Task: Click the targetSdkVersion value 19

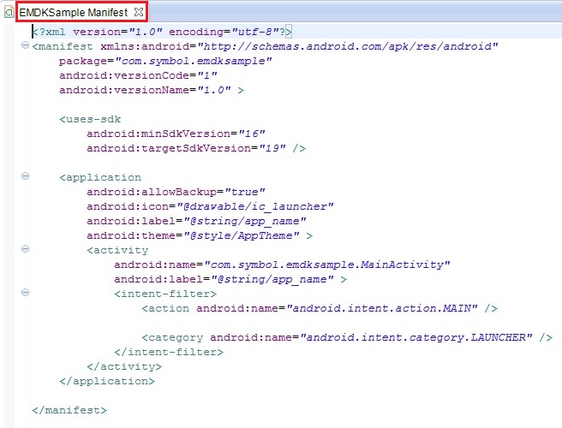Action: click(x=272, y=148)
